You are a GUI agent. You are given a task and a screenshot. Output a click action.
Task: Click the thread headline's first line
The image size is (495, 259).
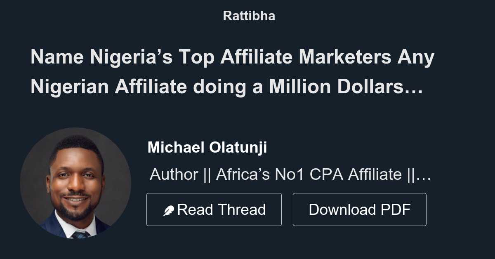click(x=232, y=57)
